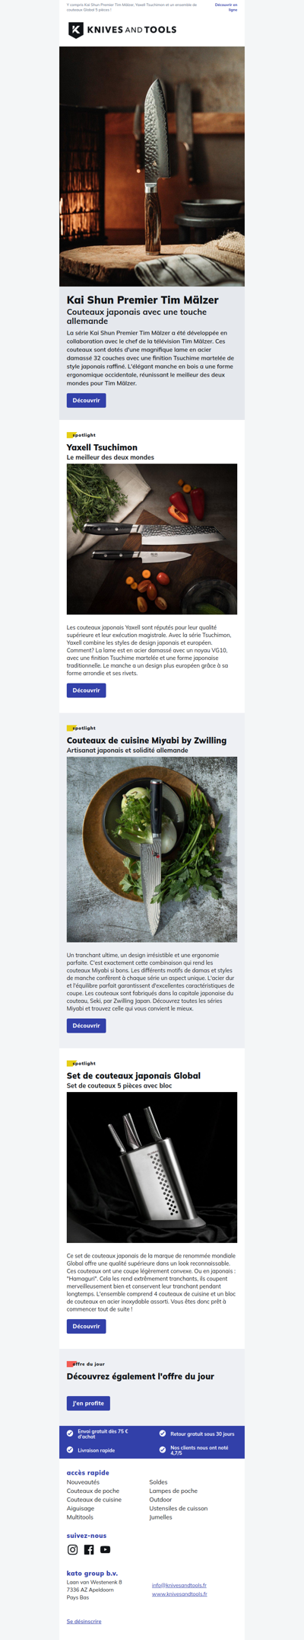Click the Knives and Tools logo
This screenshot has width=304, height=1640.
coord(122,30)
